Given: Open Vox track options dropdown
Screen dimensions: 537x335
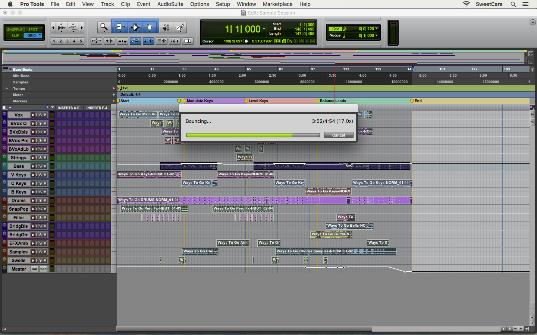Looking at the screenshot, I should coord(4,114).
